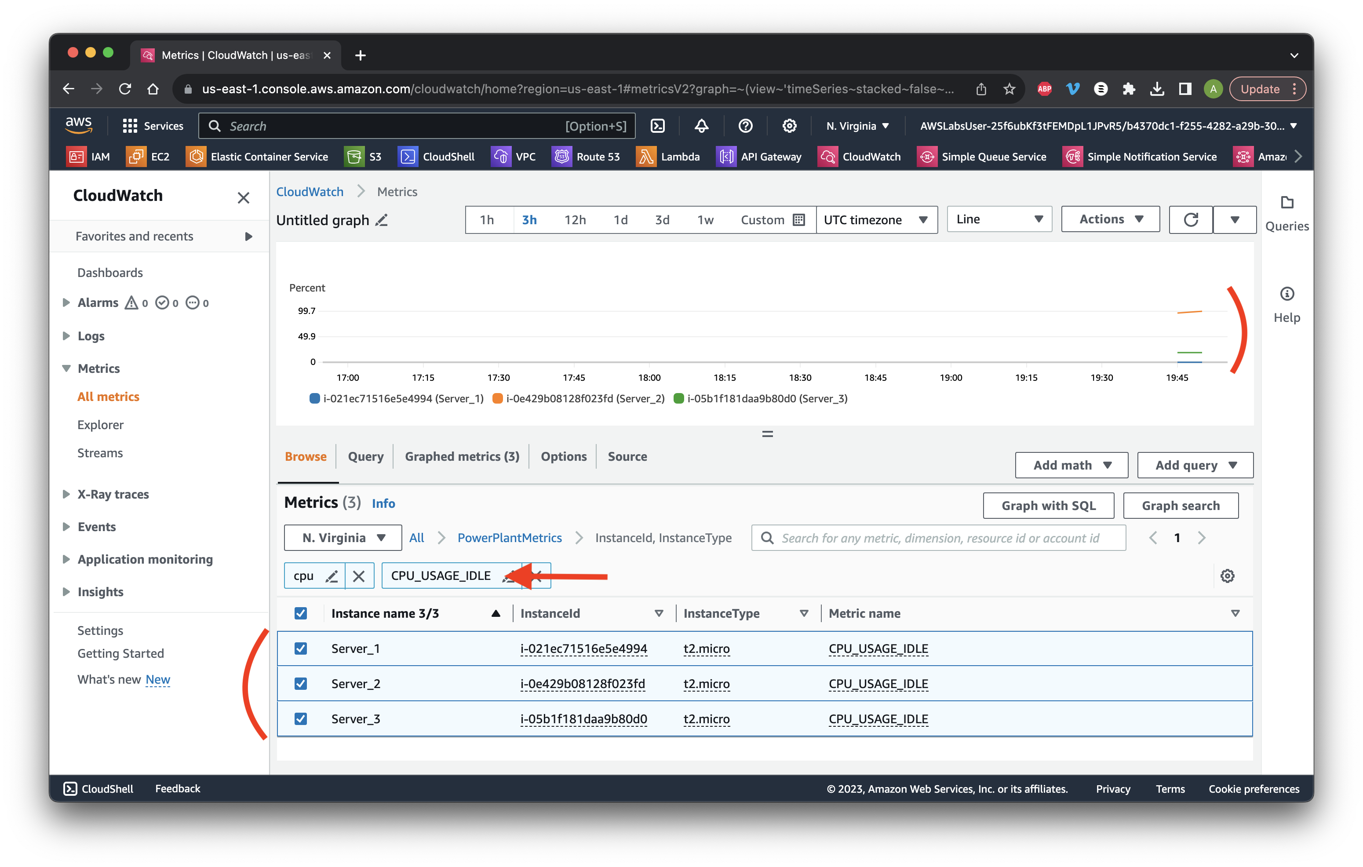1363x867 pixels.
Task: Open the Custom time range calendar
Action: tap(773, 219)
